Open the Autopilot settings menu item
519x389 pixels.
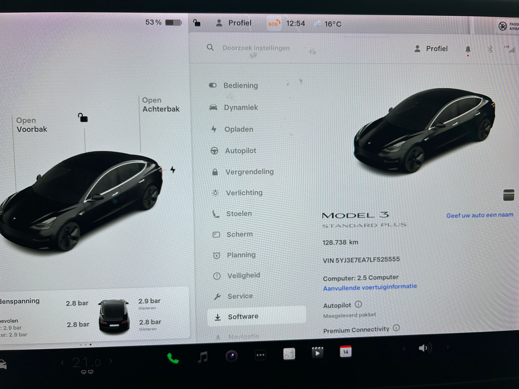pyautogui.click(x=240, y=150)
